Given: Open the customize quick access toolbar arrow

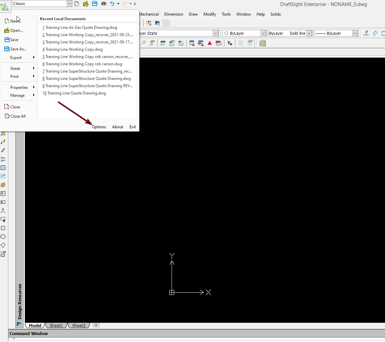Looking at the screenshot, I should [x=135, y=4].
